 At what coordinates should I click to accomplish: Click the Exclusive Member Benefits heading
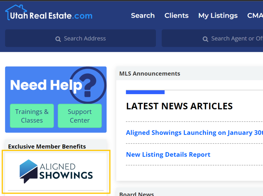coord(47,147)
